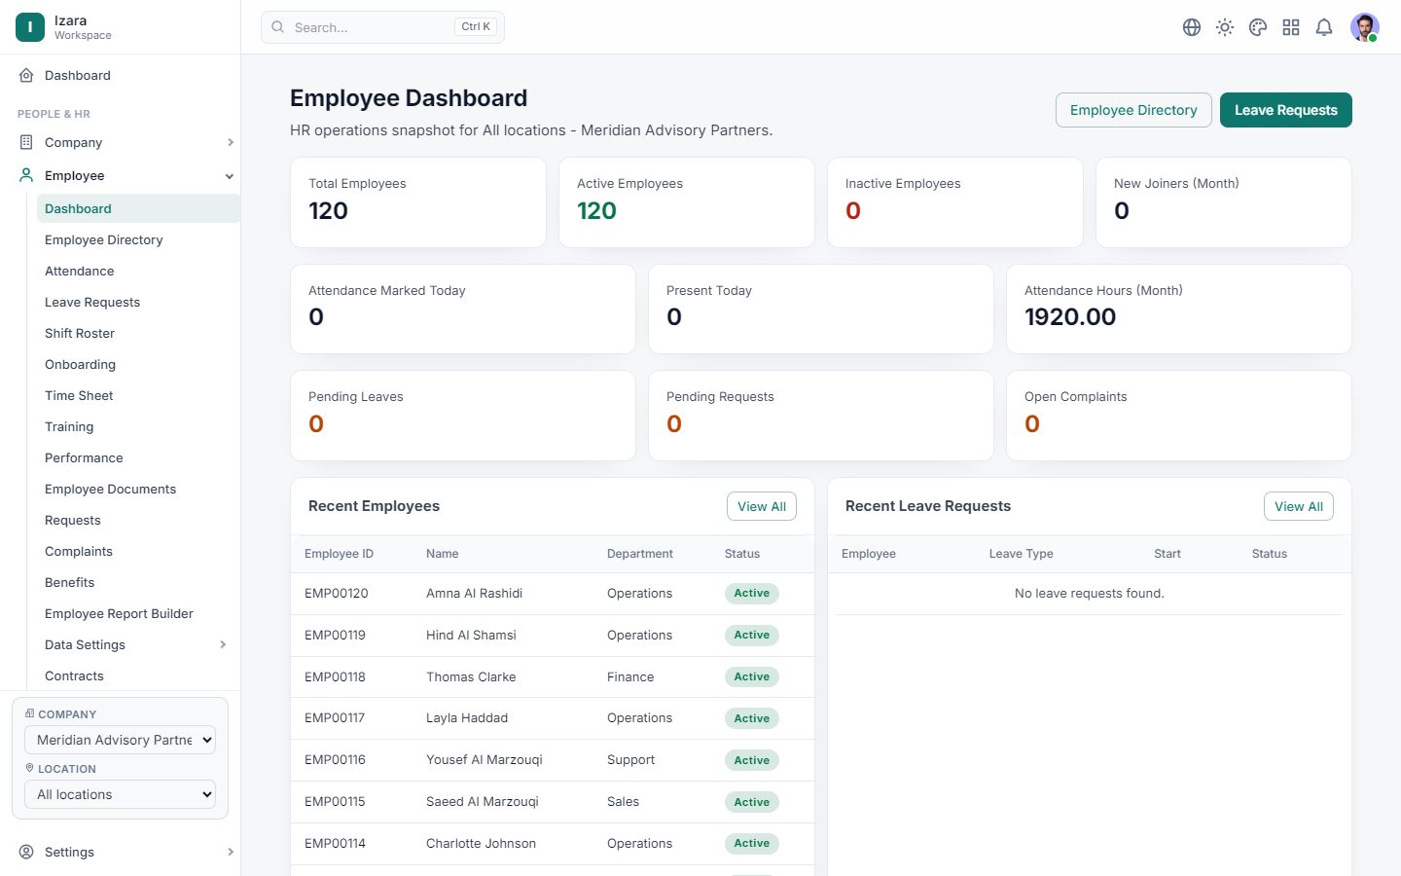
Task: Click the Employee person icon
Action: pos(26,175)
